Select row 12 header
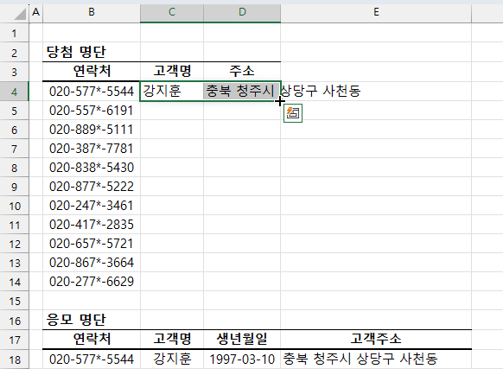The width and height of the screenshot is (503, 369). tap(14, 244)
